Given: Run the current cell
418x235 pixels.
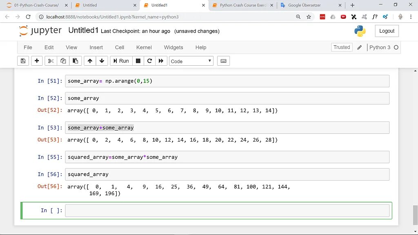Looking at the screenshot, I should 121,61.
